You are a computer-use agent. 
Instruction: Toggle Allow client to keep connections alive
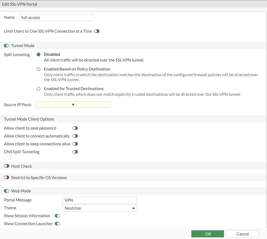coord(75,144)
